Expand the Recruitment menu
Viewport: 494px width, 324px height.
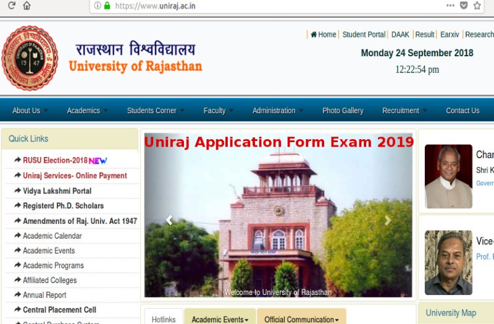coord(404,111)
